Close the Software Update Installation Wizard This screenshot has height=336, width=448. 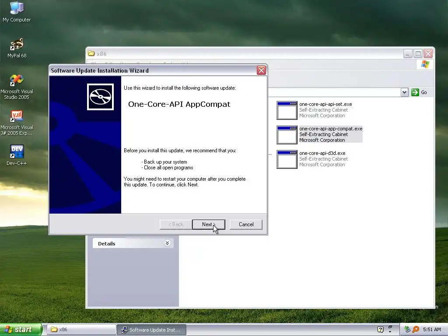click(261, 70)
